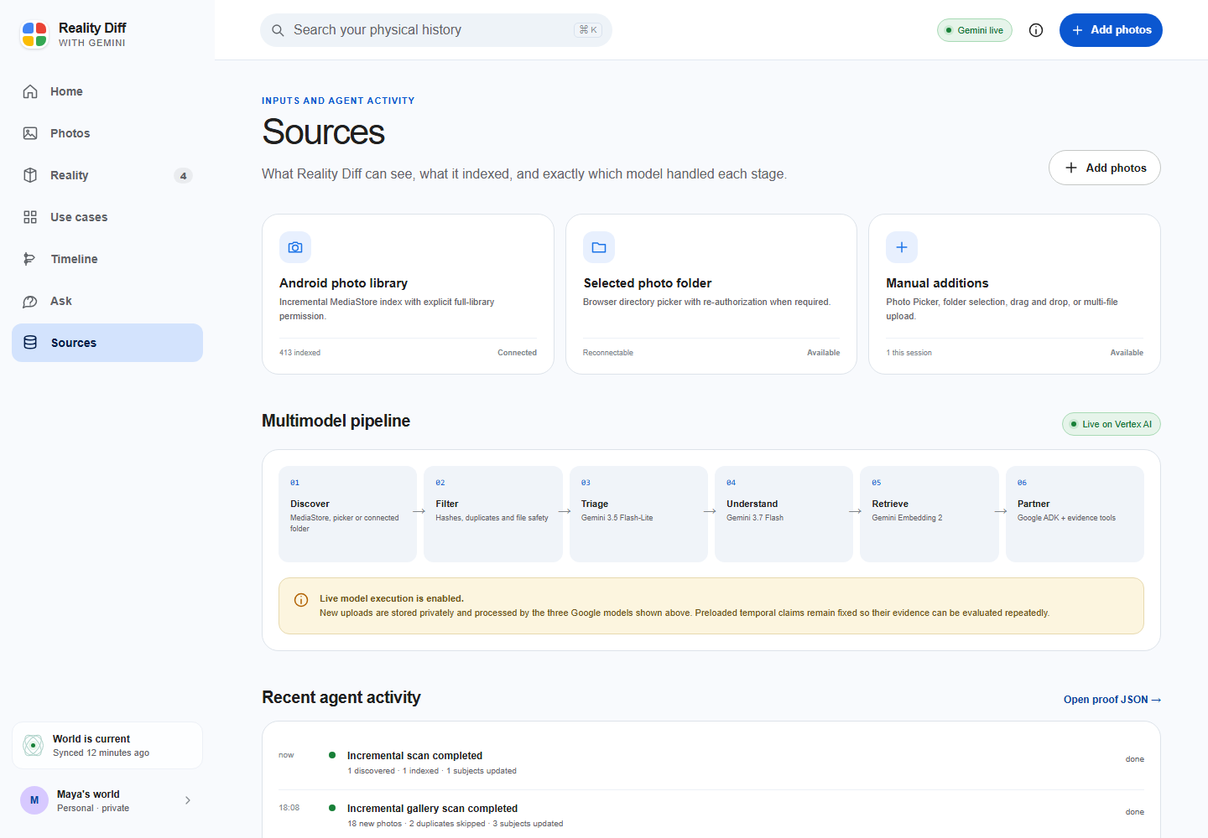Click 'done' status of the Incremental scan row
This screenshot has width=1208, height=838.
(1135, 759)
